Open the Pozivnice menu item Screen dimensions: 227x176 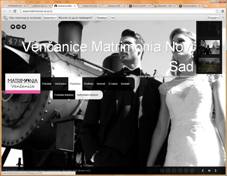[75, 84]
